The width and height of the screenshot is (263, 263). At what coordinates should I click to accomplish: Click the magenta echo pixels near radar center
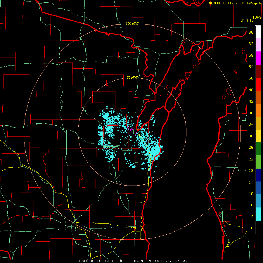click(x=132, y=129)
